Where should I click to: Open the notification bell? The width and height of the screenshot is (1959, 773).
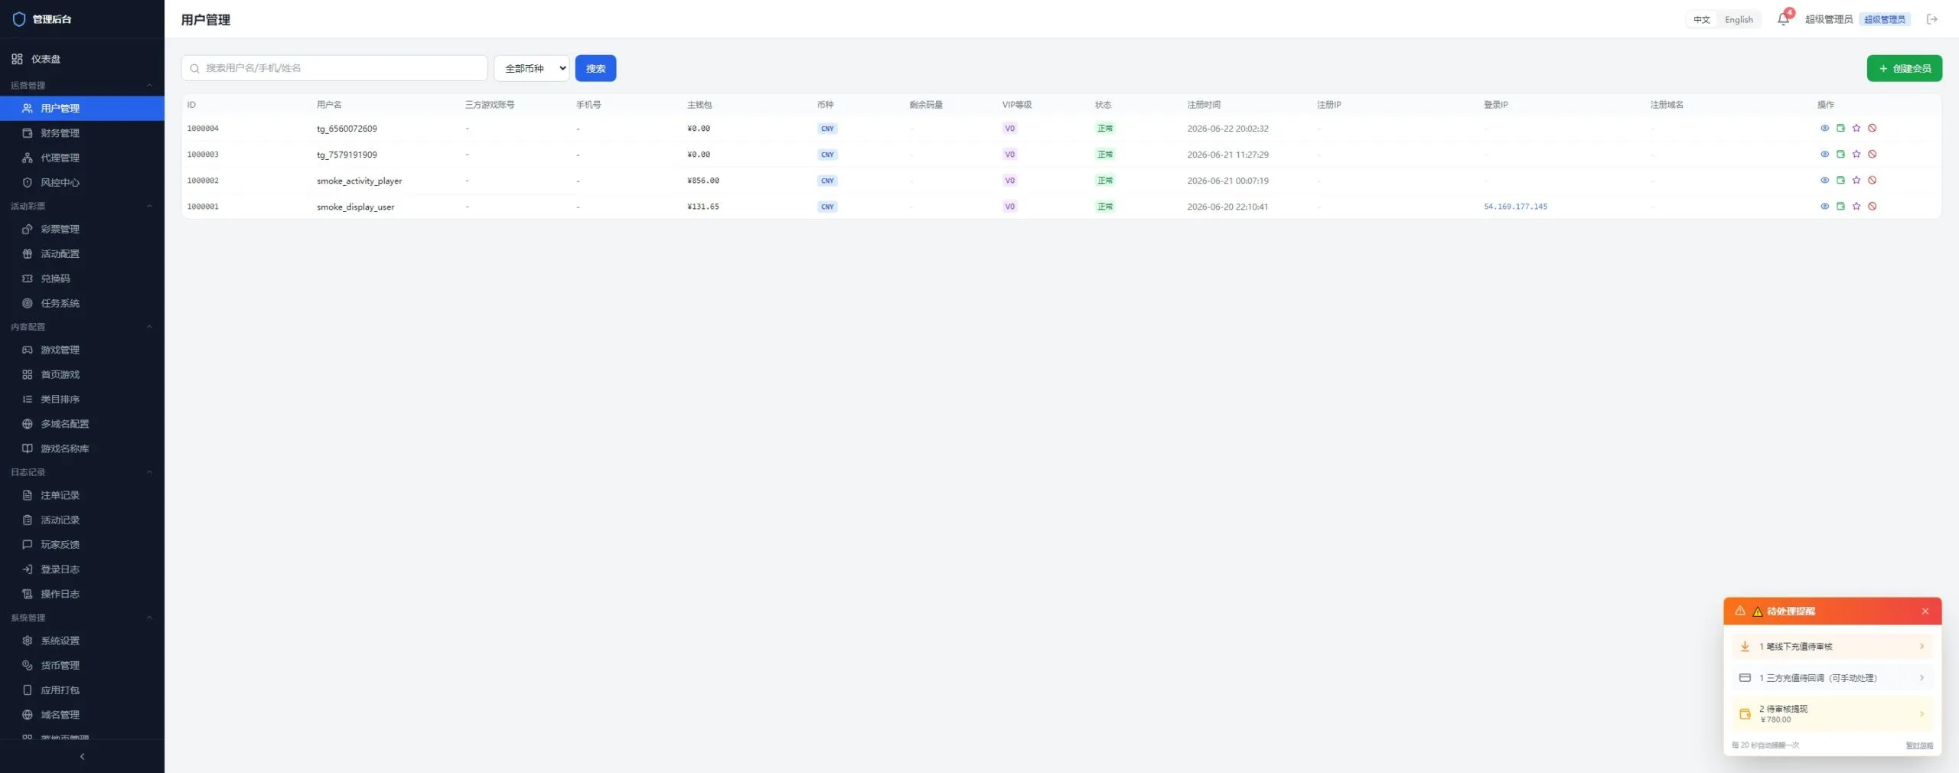(1783, 19)
